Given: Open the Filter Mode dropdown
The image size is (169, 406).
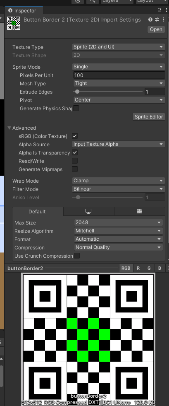Looking at the screenshot, I should (118, 189).
